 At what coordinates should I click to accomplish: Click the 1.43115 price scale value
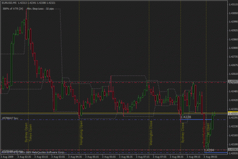coord(233,5)
